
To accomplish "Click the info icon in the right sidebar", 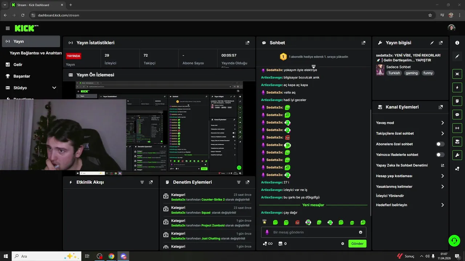I will [457, 43].
